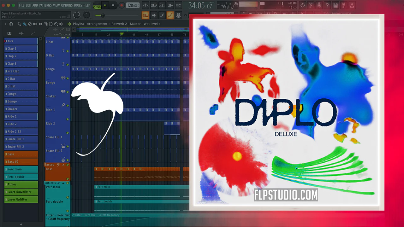Click the step editing arrow icon
The width and height of the screenshot is (404, 227).
coord(154,15)
